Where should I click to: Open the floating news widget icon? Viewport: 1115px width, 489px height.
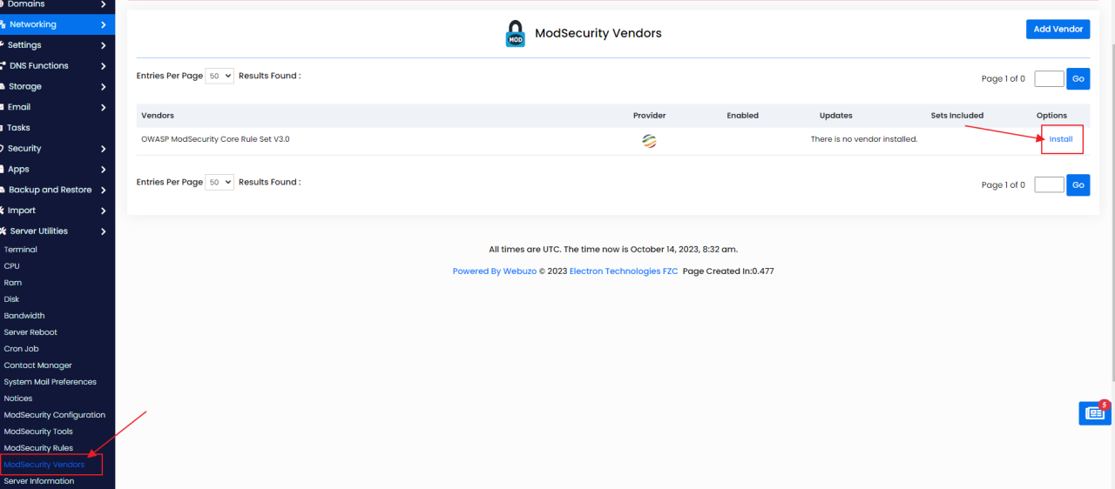[1094, 413]
